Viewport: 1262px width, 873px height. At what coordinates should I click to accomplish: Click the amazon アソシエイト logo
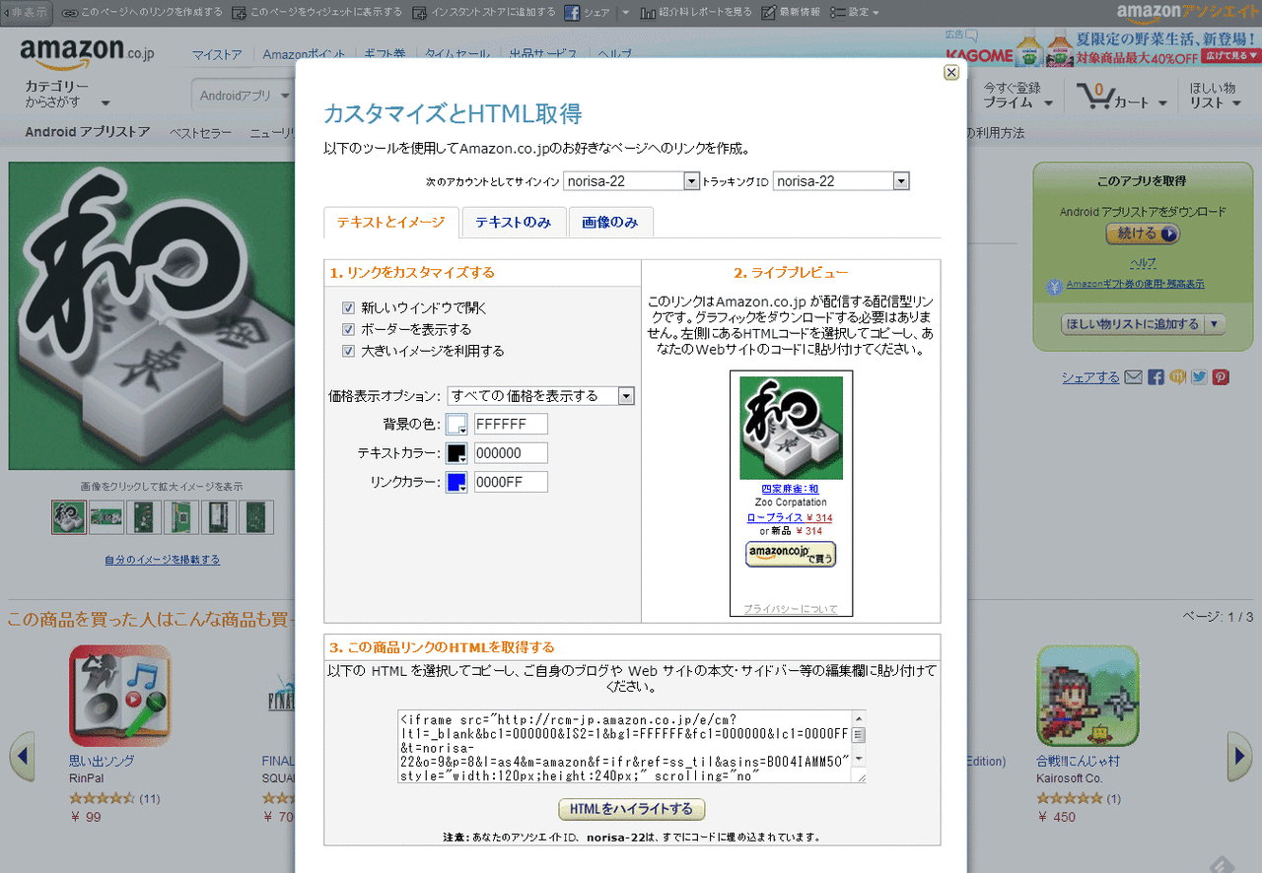pos(1187,13)
